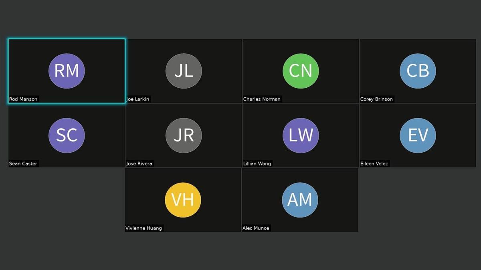The height and width of the screenshot is (270, 481).
Task: Select the Corey Brinson name label
Action: click(x=376, y=99)
